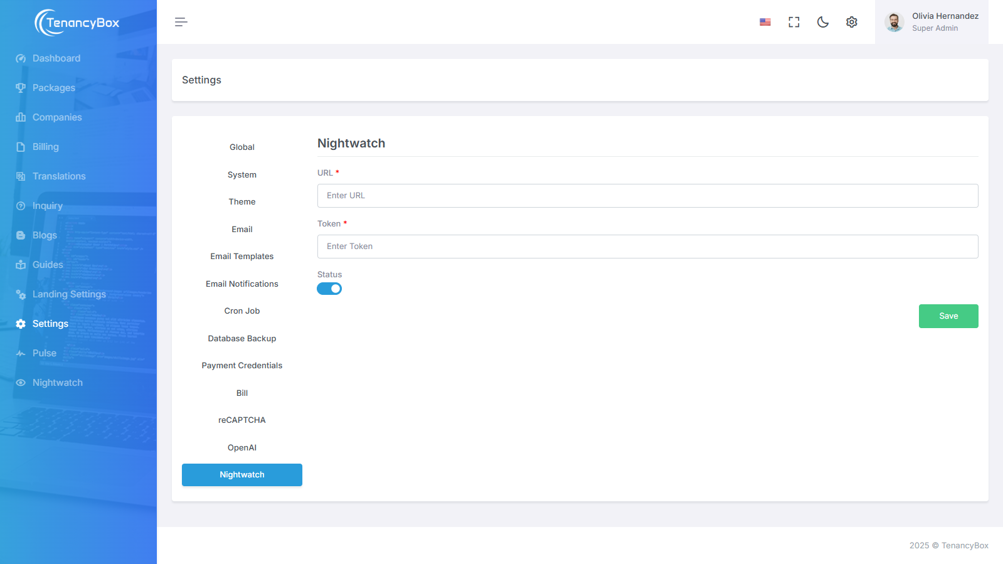Open the Inquiry page label
The width and height of the screenshot is (1003, 564).
(48, 206)
